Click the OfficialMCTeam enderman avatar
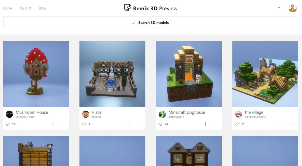The width and height of the screenshot is (302, 166). point(9,114)
